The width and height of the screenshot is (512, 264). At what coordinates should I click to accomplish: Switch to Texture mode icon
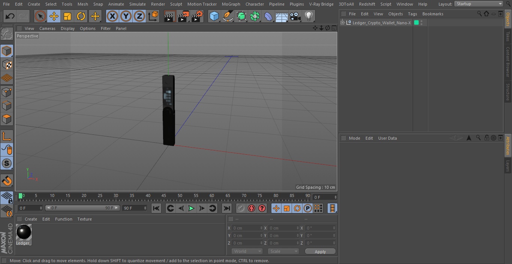[x=7, y=64]
